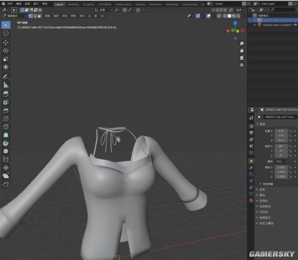The image size is (298, 260).
Task: Click the blue Z axis gizmo handle
Action: [235, 23]
